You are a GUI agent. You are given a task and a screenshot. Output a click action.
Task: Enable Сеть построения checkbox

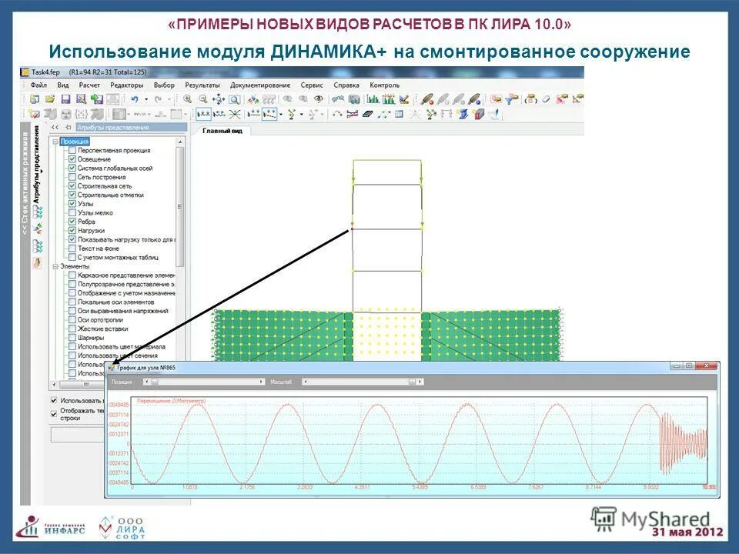[72, 177]
